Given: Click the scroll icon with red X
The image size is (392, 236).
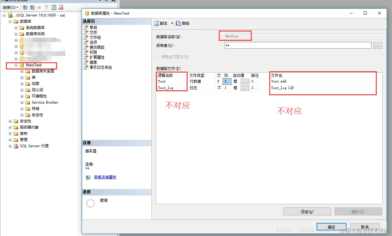Looking at the screenshot, I should [61, 7].
